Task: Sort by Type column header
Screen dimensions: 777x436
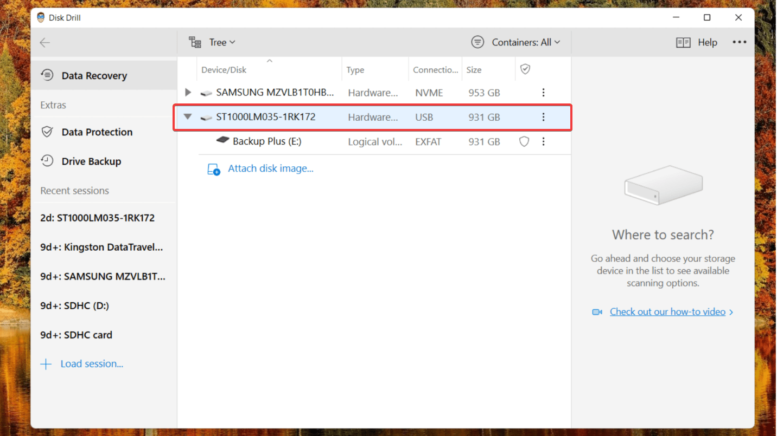Action: coord(355,70)
